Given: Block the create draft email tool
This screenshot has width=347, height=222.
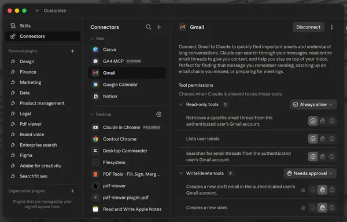Looking at the screenshot, I should 332,190.
